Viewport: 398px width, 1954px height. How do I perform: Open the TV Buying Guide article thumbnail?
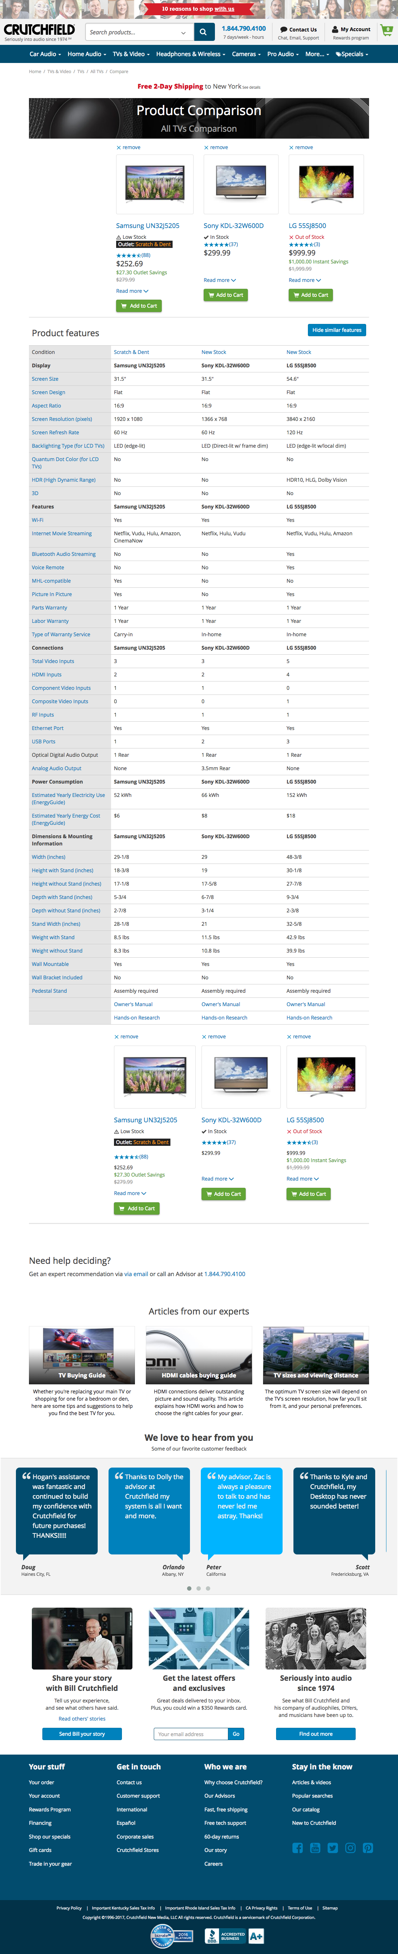(82, 1354)
